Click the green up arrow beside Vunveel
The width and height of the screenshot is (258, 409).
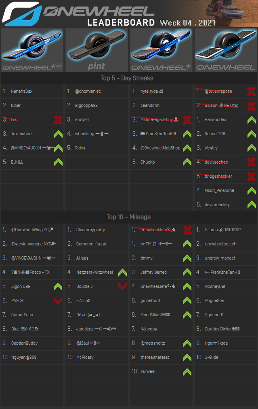[x=187, y=372]
